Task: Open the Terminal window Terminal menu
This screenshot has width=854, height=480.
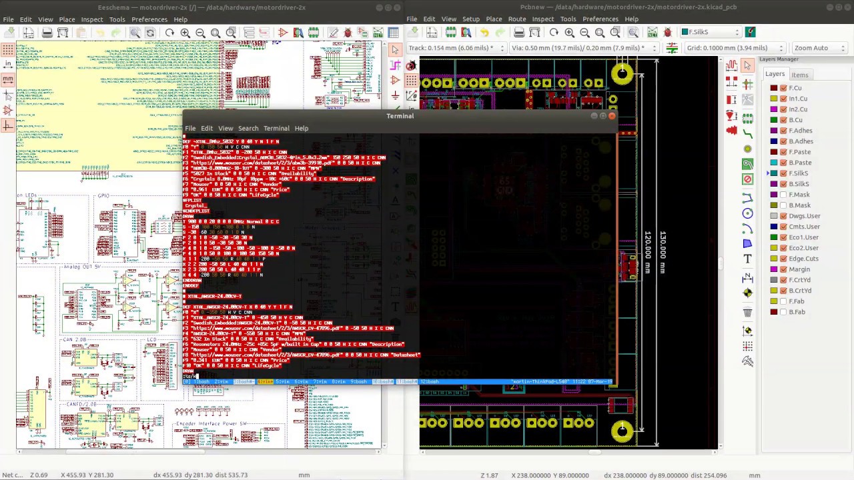Action: [276, 128]
